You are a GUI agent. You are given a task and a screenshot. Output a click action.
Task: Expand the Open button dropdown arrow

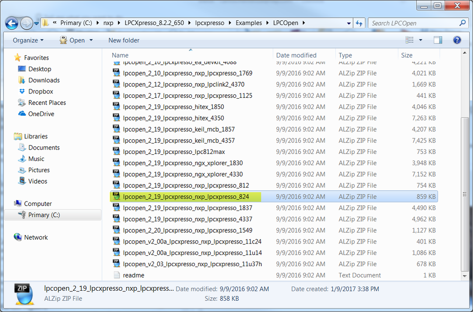click(x=91, y=40)
